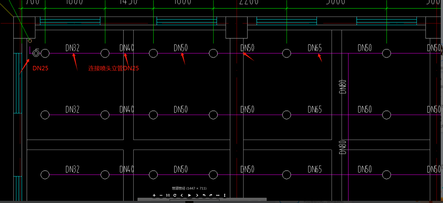Click the upper vertical DN80 pipe label
Viewport: 443px width, 203px height.
point(343,87)
